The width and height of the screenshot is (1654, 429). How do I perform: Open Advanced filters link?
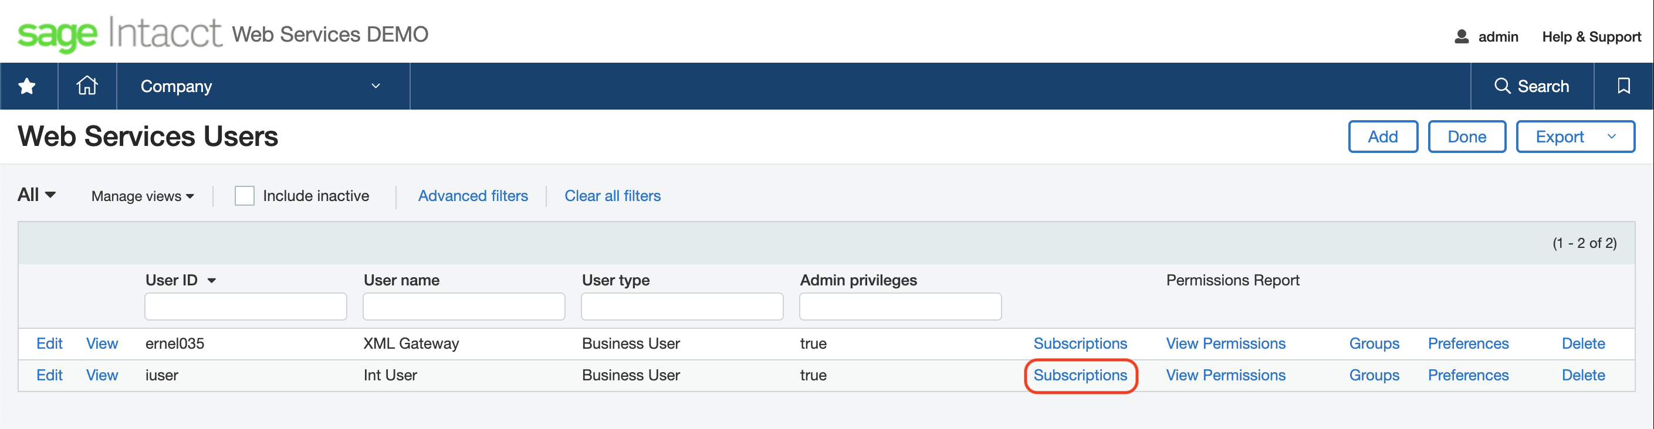(472, 196)
